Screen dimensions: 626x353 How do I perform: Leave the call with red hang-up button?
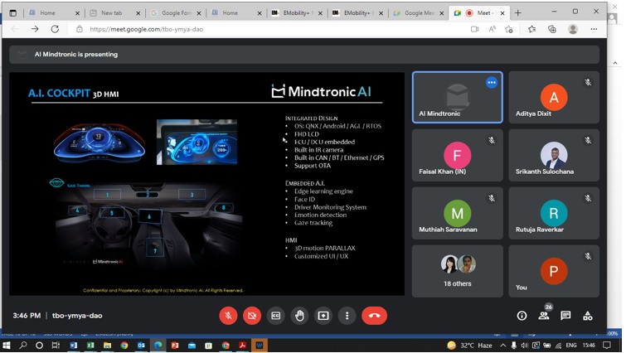click(374, 316)
